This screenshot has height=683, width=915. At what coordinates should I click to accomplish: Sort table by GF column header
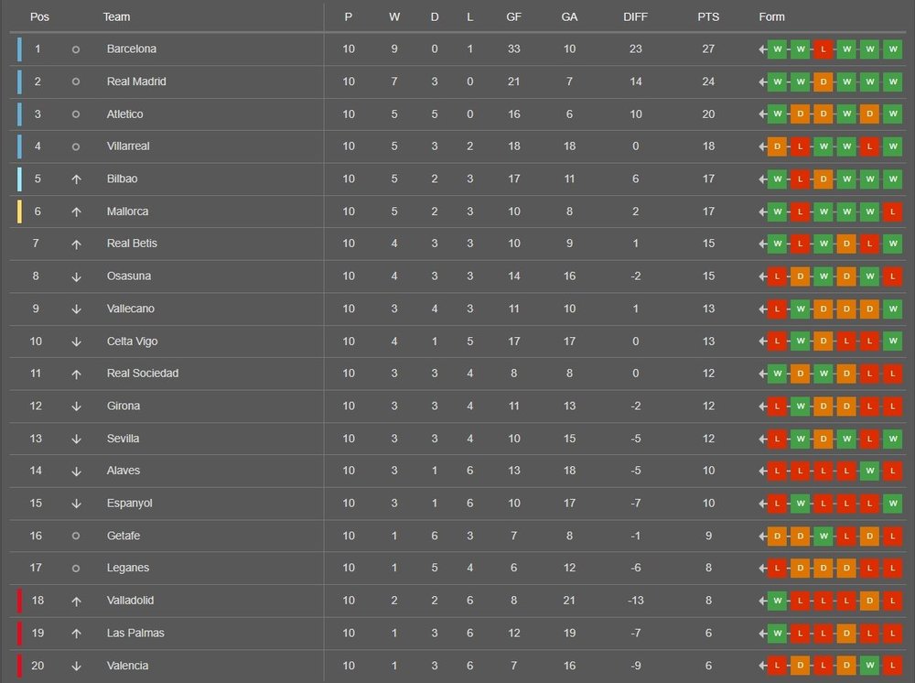(513, 16)
